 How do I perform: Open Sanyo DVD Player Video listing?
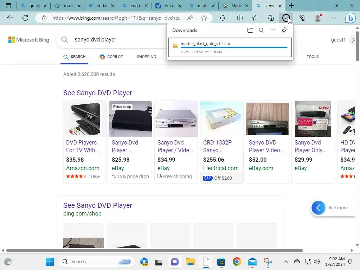[266, 146]
